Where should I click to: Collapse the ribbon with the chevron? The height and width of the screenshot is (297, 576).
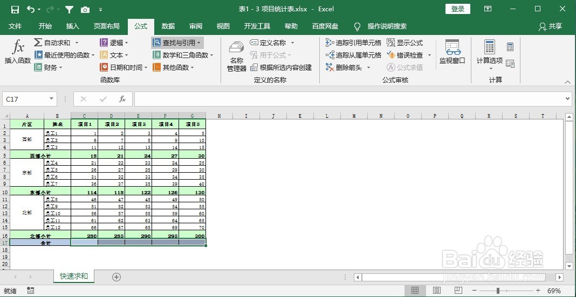click(567, 82)
